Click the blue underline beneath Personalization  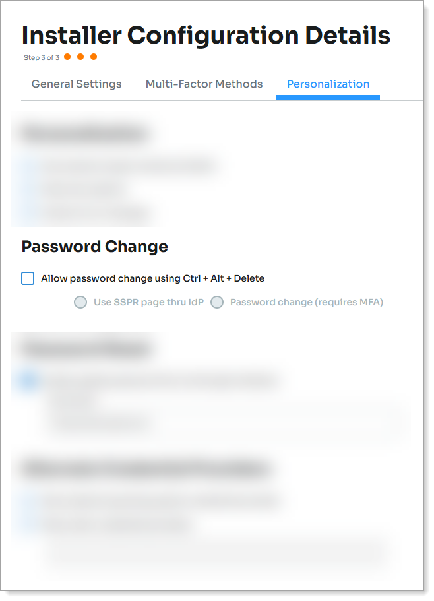click(328, 98)
